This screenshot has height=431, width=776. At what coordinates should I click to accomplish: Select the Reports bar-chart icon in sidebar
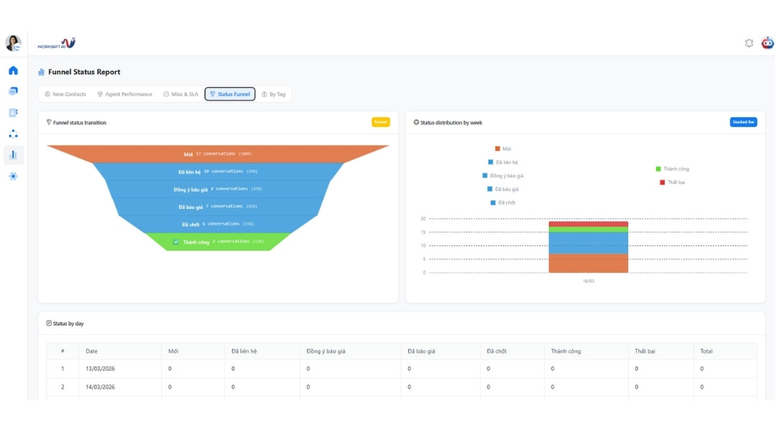coord(12,154)
